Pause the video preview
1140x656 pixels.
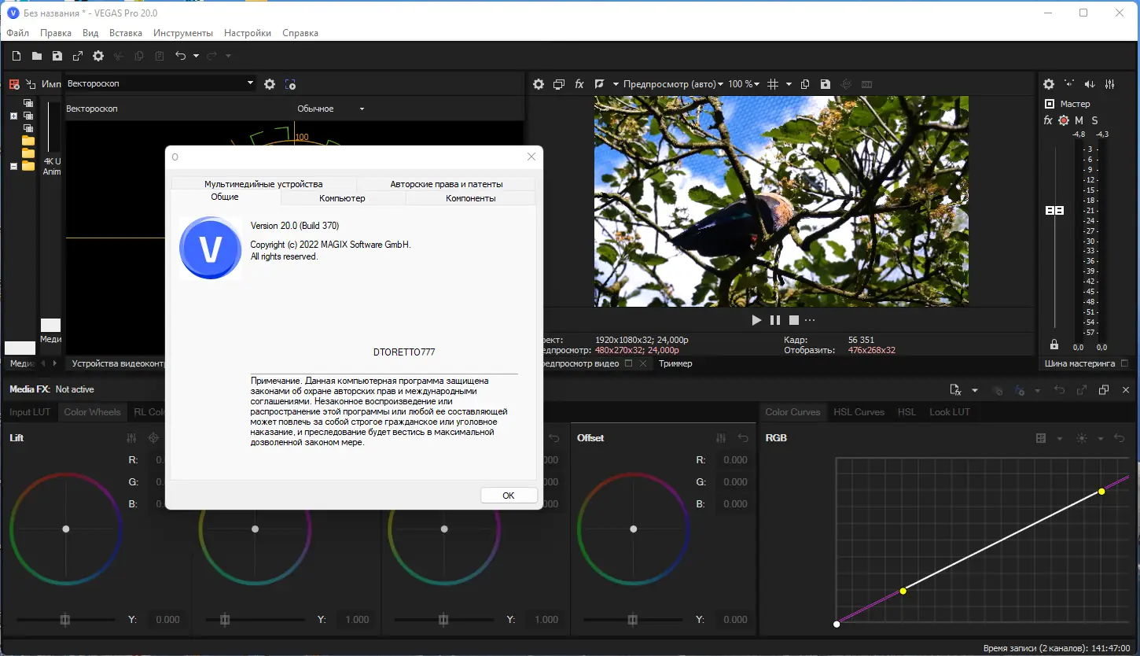click(775, 320)
